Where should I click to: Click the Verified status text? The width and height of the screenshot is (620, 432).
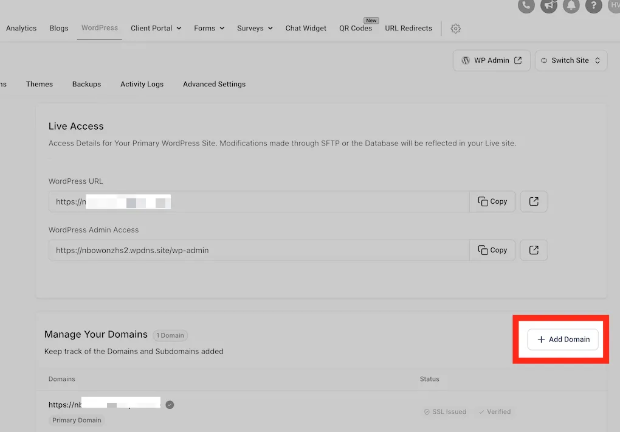[498, 412]
